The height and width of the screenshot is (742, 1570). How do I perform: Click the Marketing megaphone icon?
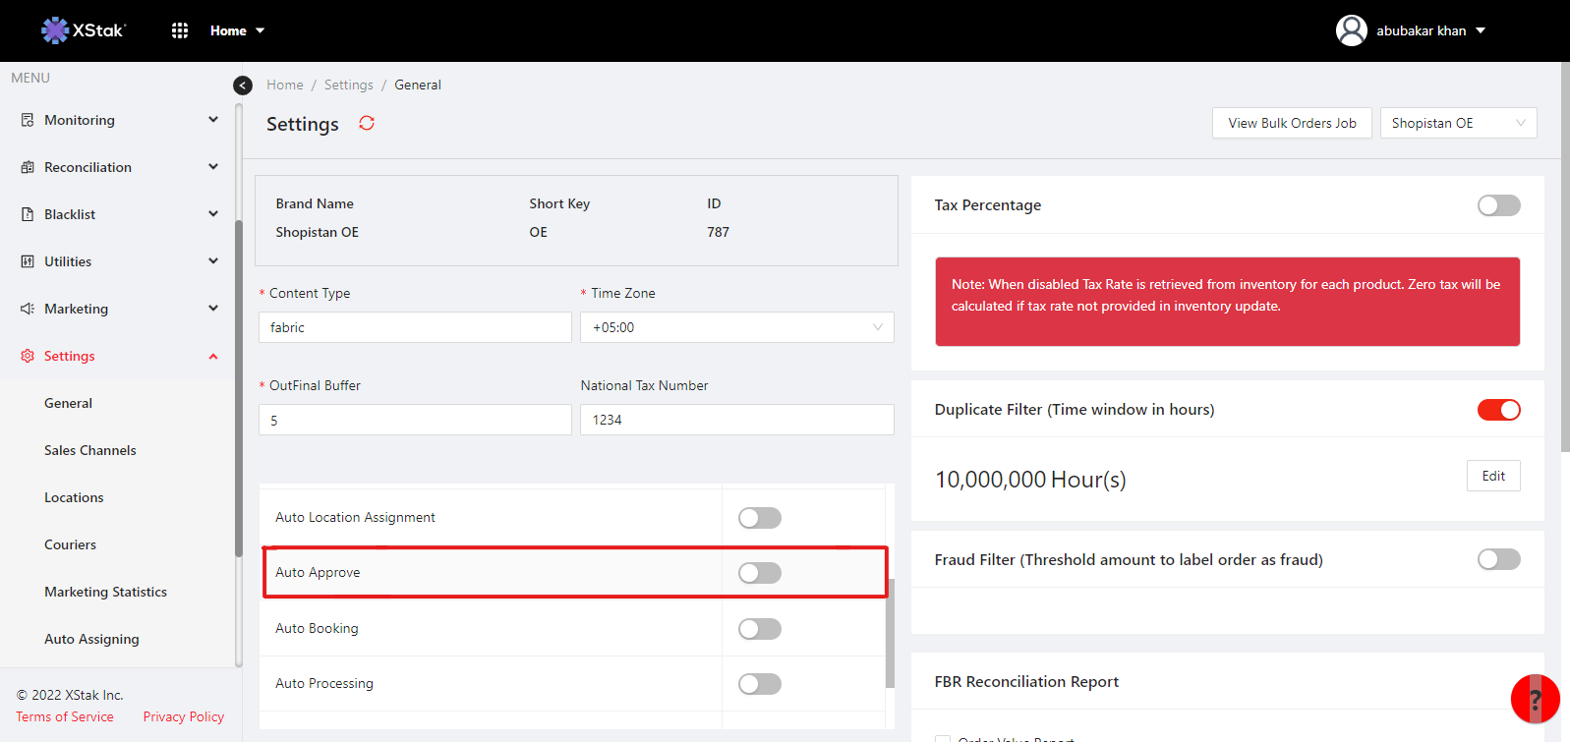[28, 309]
